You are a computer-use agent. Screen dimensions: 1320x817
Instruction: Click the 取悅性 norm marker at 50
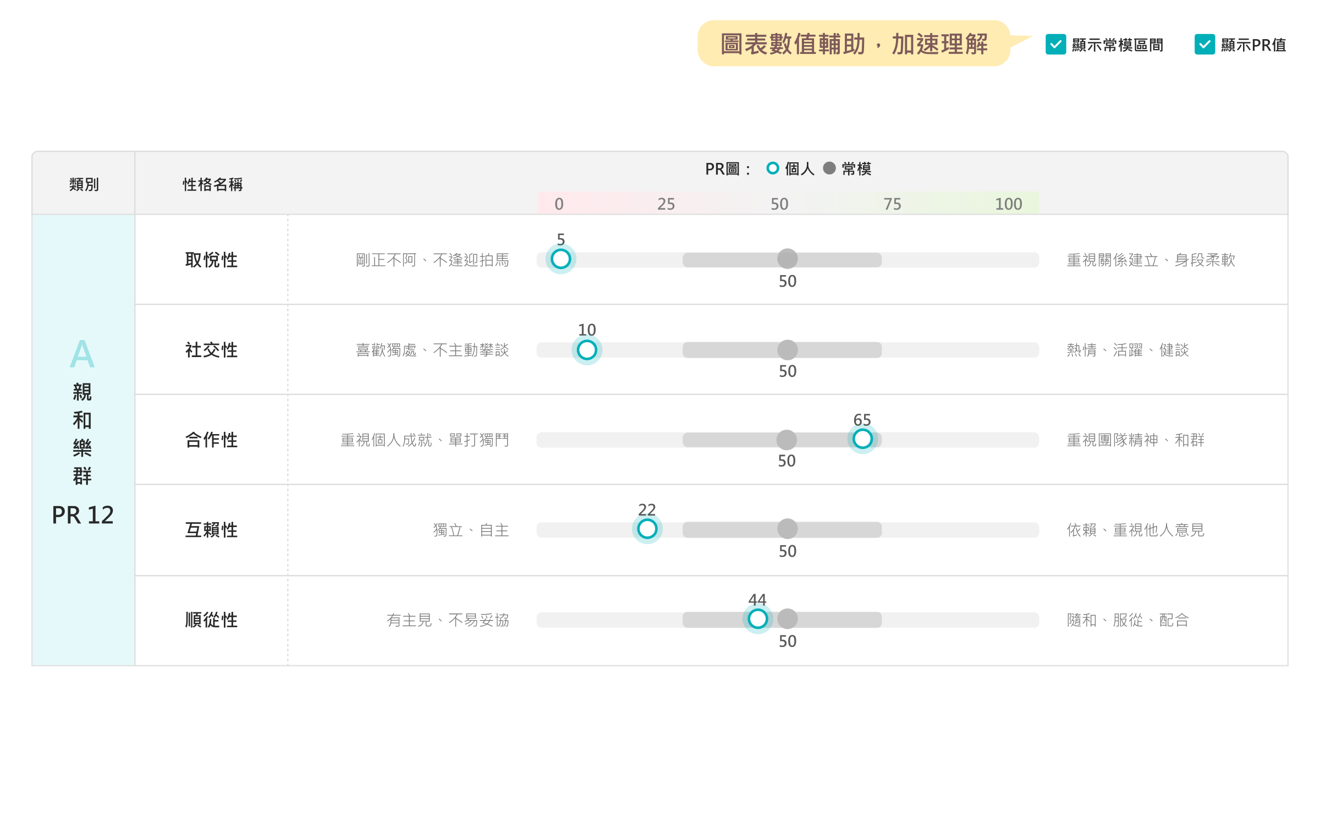tap(788, 259)
